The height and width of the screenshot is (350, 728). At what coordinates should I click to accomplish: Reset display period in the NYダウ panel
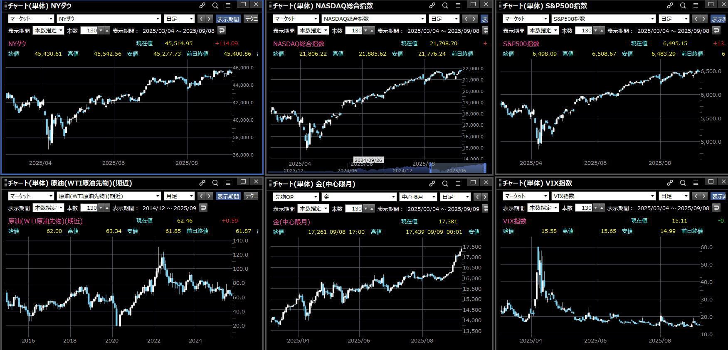(222, 30)
